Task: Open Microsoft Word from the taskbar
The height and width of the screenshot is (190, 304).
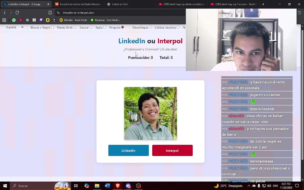Action: point(107,186)
